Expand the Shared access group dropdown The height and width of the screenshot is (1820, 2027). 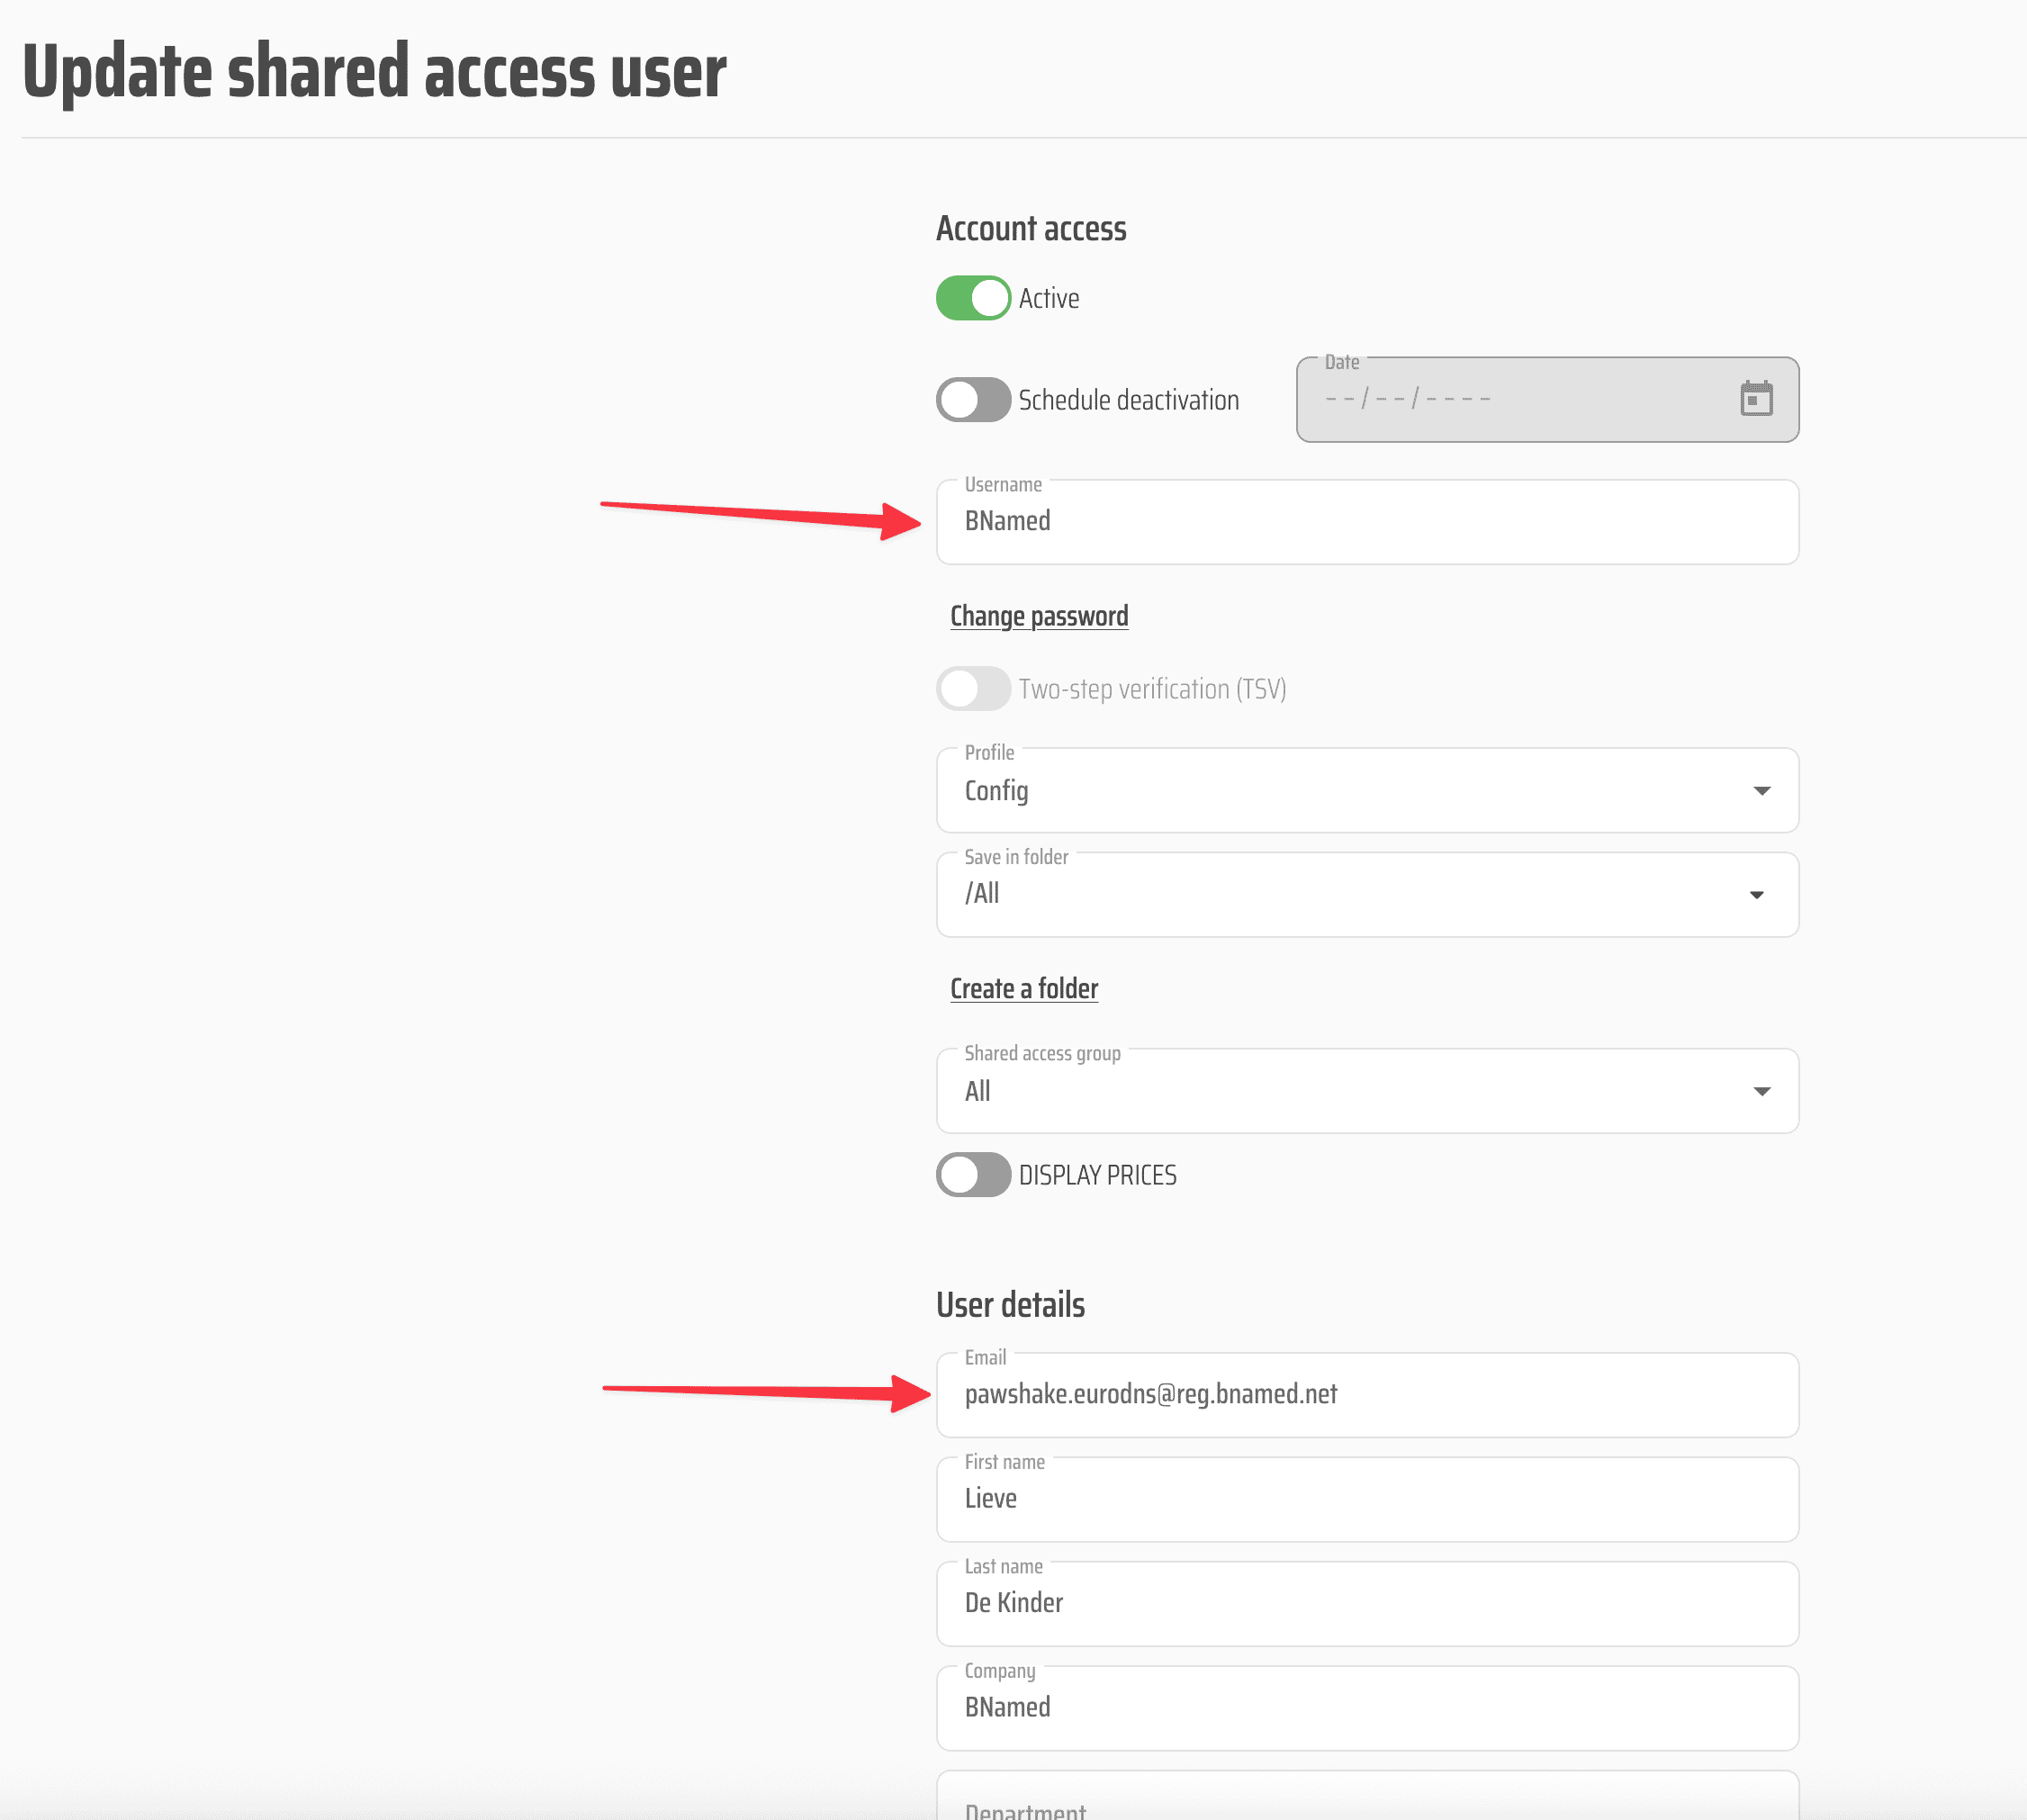click(x=1761, y=1091)
